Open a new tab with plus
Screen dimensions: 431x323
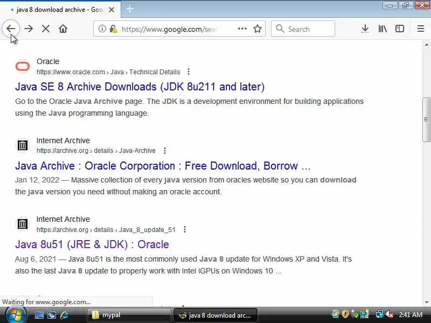[130, 9]
